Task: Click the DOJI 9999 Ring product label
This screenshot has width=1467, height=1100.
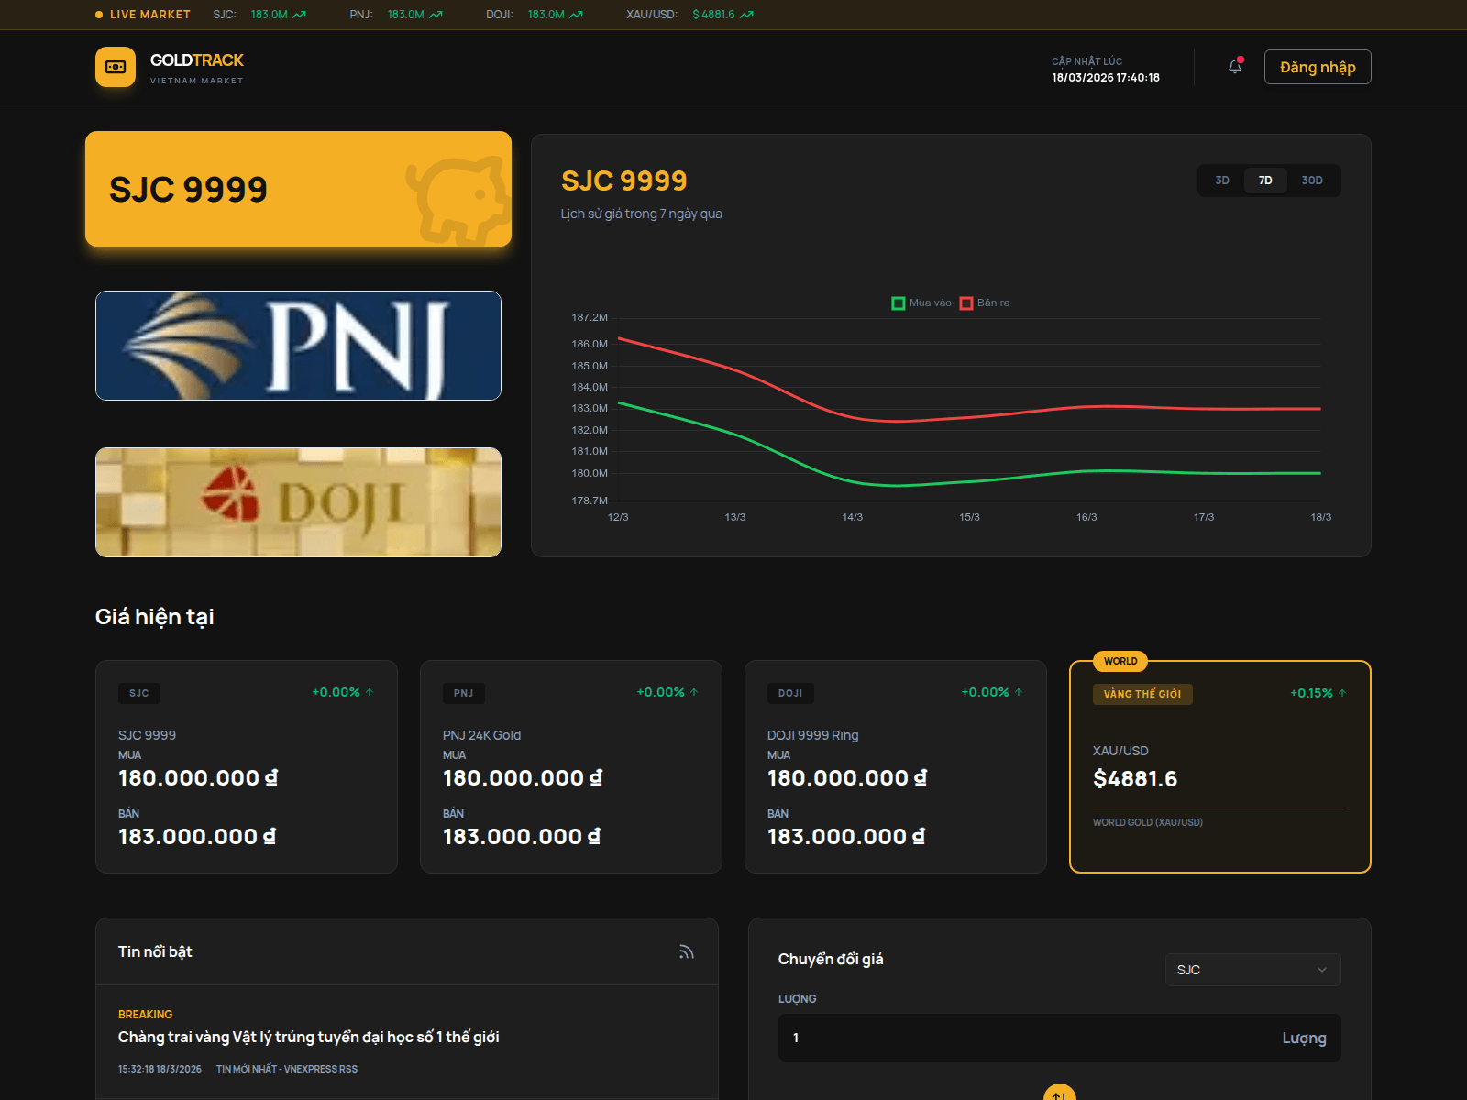Action: pyautogui.click(x=813, y=735)
